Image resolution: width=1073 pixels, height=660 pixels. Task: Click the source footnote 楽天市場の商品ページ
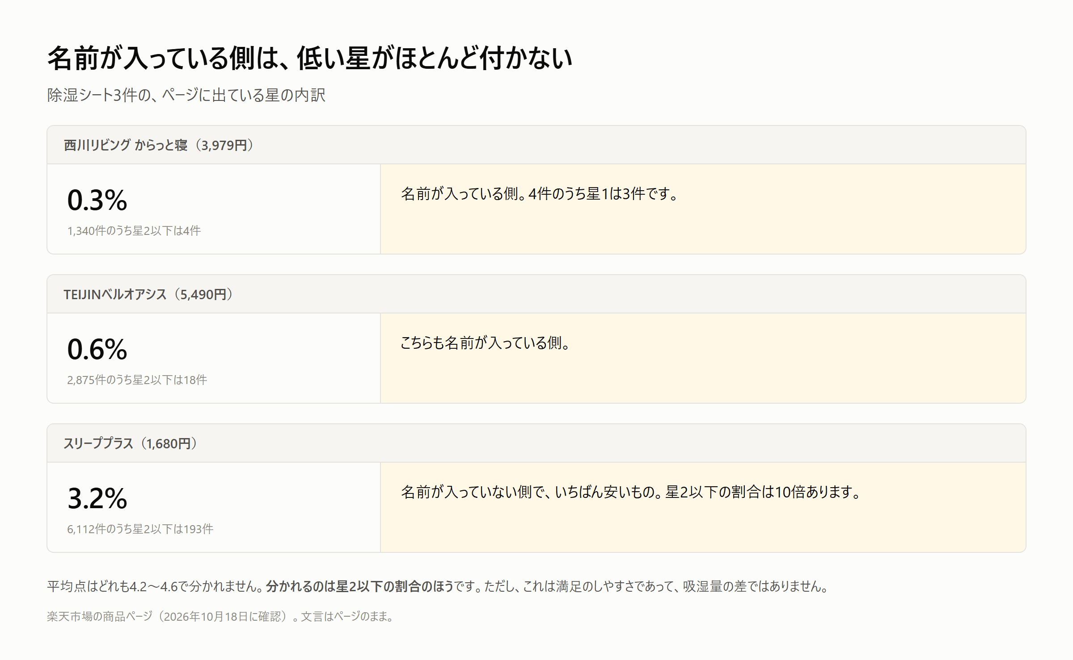click(100, 617)
